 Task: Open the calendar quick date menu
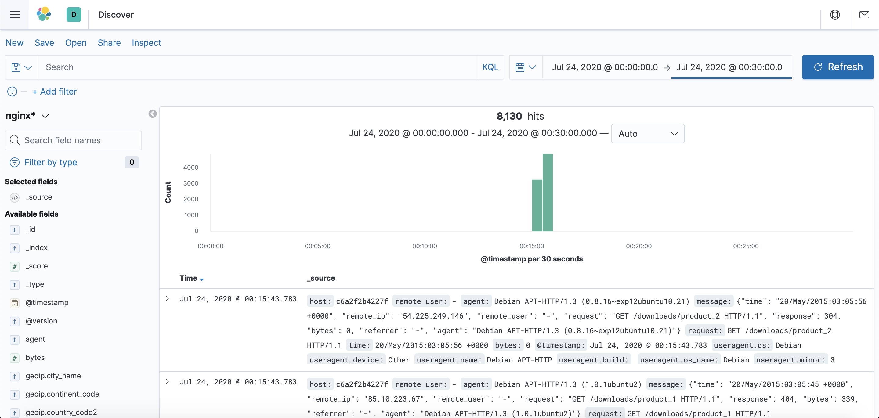pos(526,67)
